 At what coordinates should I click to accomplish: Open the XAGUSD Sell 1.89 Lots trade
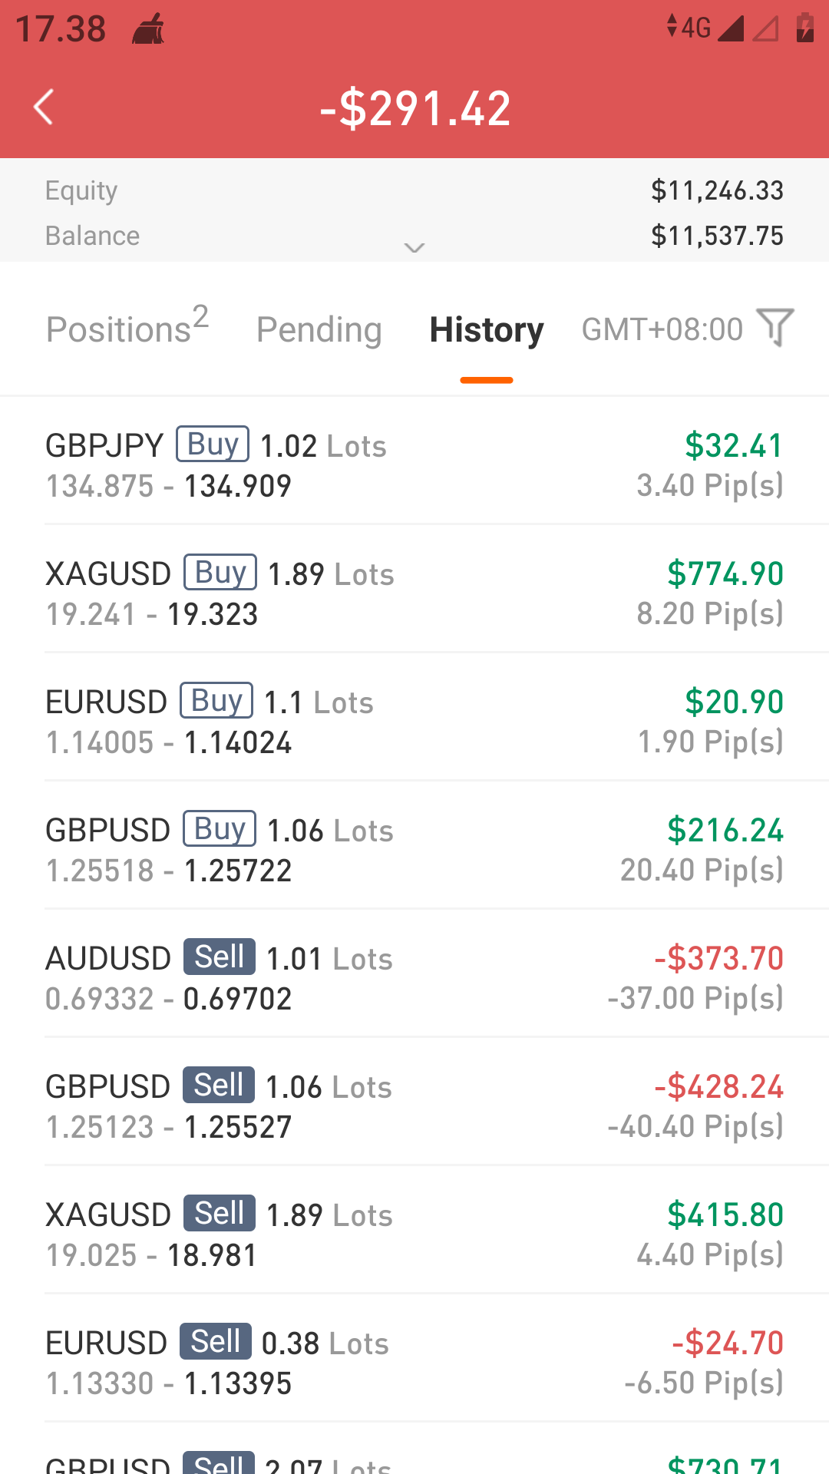tap(414, 1234)
